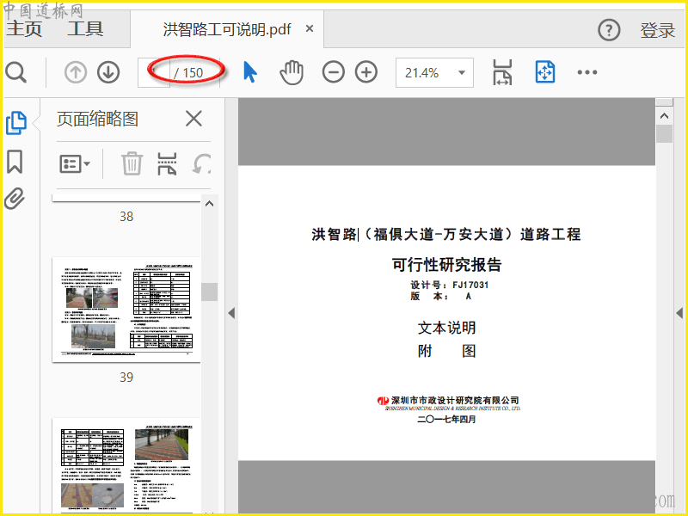Click the document scroll up arrow
This screenshot has height=516, width=688.
[664, 116]
